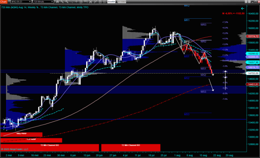Click the red 15774,72 price marker
This screenshot has width=260, height=158.
click(253, 36)
